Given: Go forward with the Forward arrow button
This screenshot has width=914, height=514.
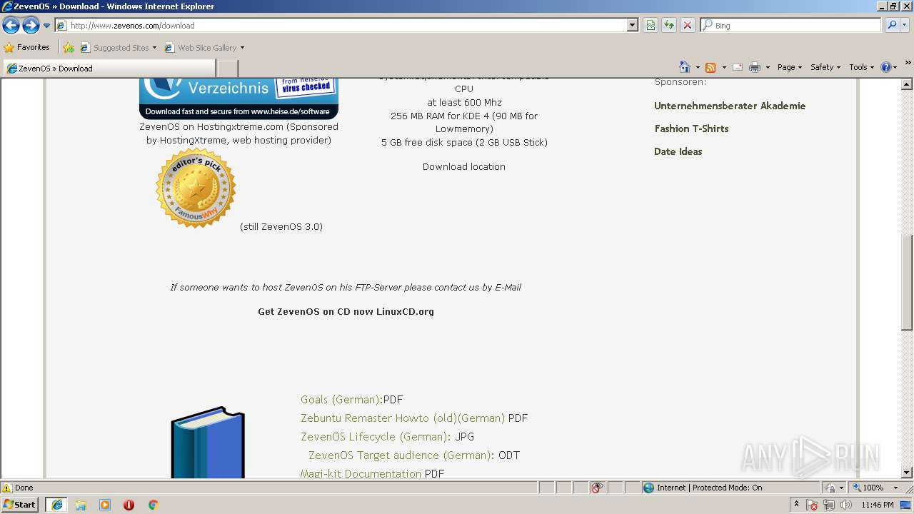Looking at the screenshot, I should tap(31, 26).
